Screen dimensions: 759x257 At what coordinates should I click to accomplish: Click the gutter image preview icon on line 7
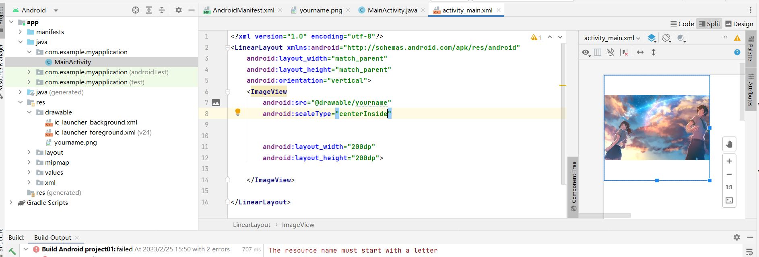point(216,103)
